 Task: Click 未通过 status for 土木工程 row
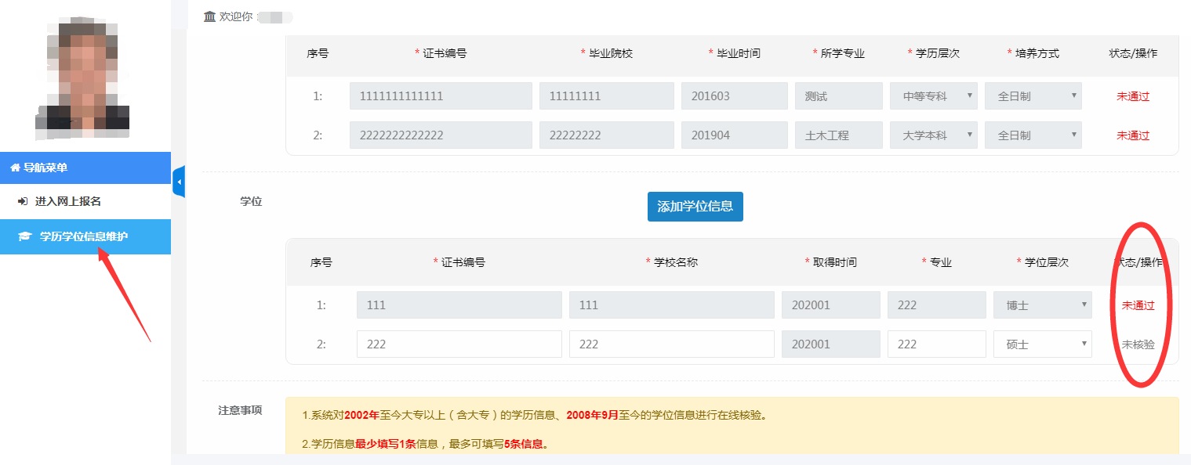(1133, 135)
